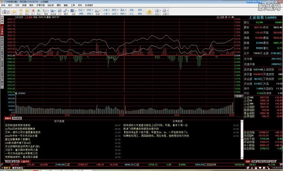Expand the 多窗口 multi-window dropdown
Image resolution: width=283 pixels, height=171 pixels.
point(168,11)
